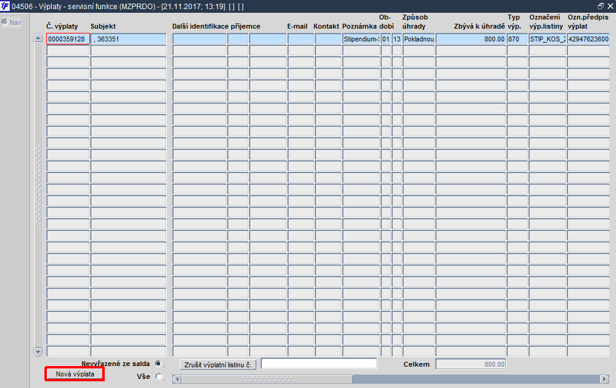Click the Typ výp. cell 870

click(517, 39)
